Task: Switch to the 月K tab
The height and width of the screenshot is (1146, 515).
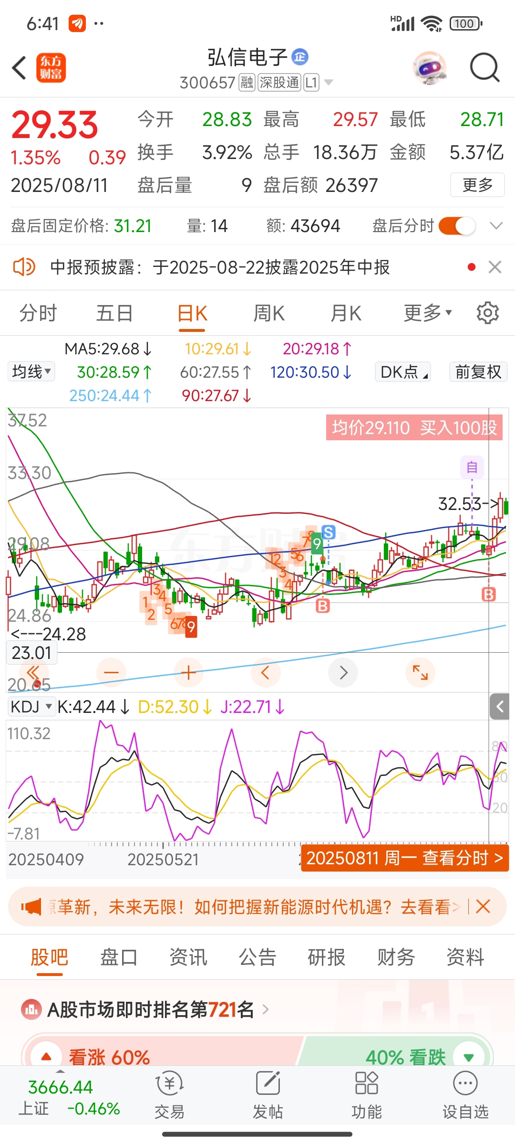Action: pos(346,313)
